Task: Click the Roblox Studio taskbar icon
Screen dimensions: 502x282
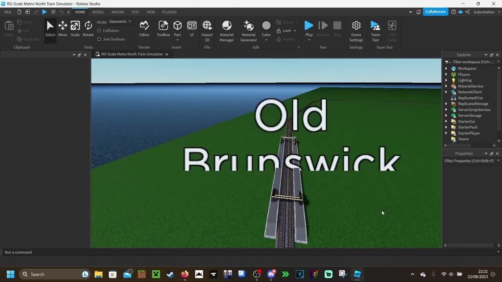Action: pos(357,274)
